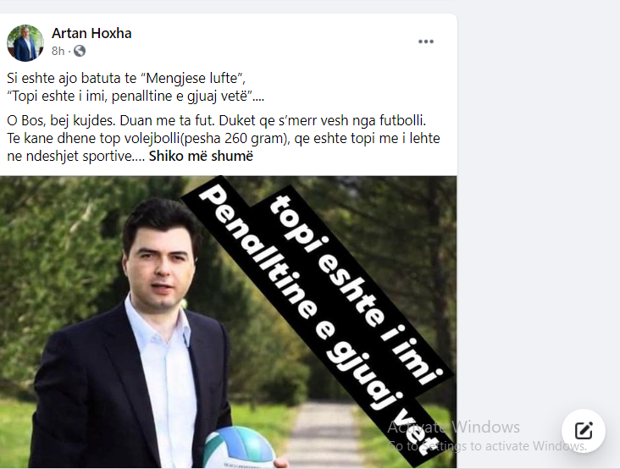Open the three-dot post options menu
This screenshot has width=620, height=469.
[x=426, y=41]
